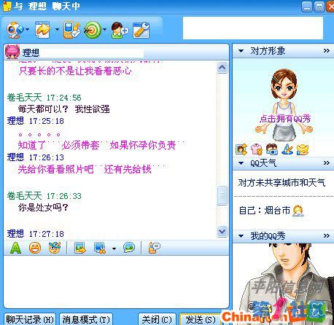Click in the message input text area
The height and width of the screenshot is (325, 334).
(116, 281)
